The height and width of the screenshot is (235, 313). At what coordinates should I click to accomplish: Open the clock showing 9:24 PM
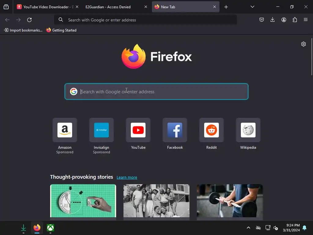tap(291, 228)
